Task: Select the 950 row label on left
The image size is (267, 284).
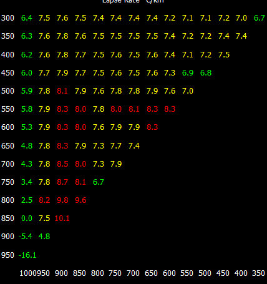Action: point(7,255)
